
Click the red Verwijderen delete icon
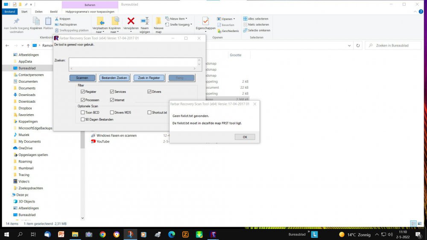click(131, 21)
